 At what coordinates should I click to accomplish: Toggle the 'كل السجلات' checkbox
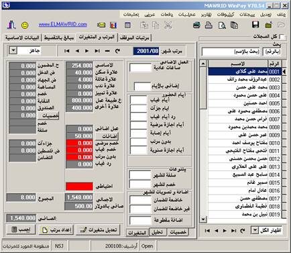[x=282, y=37]
